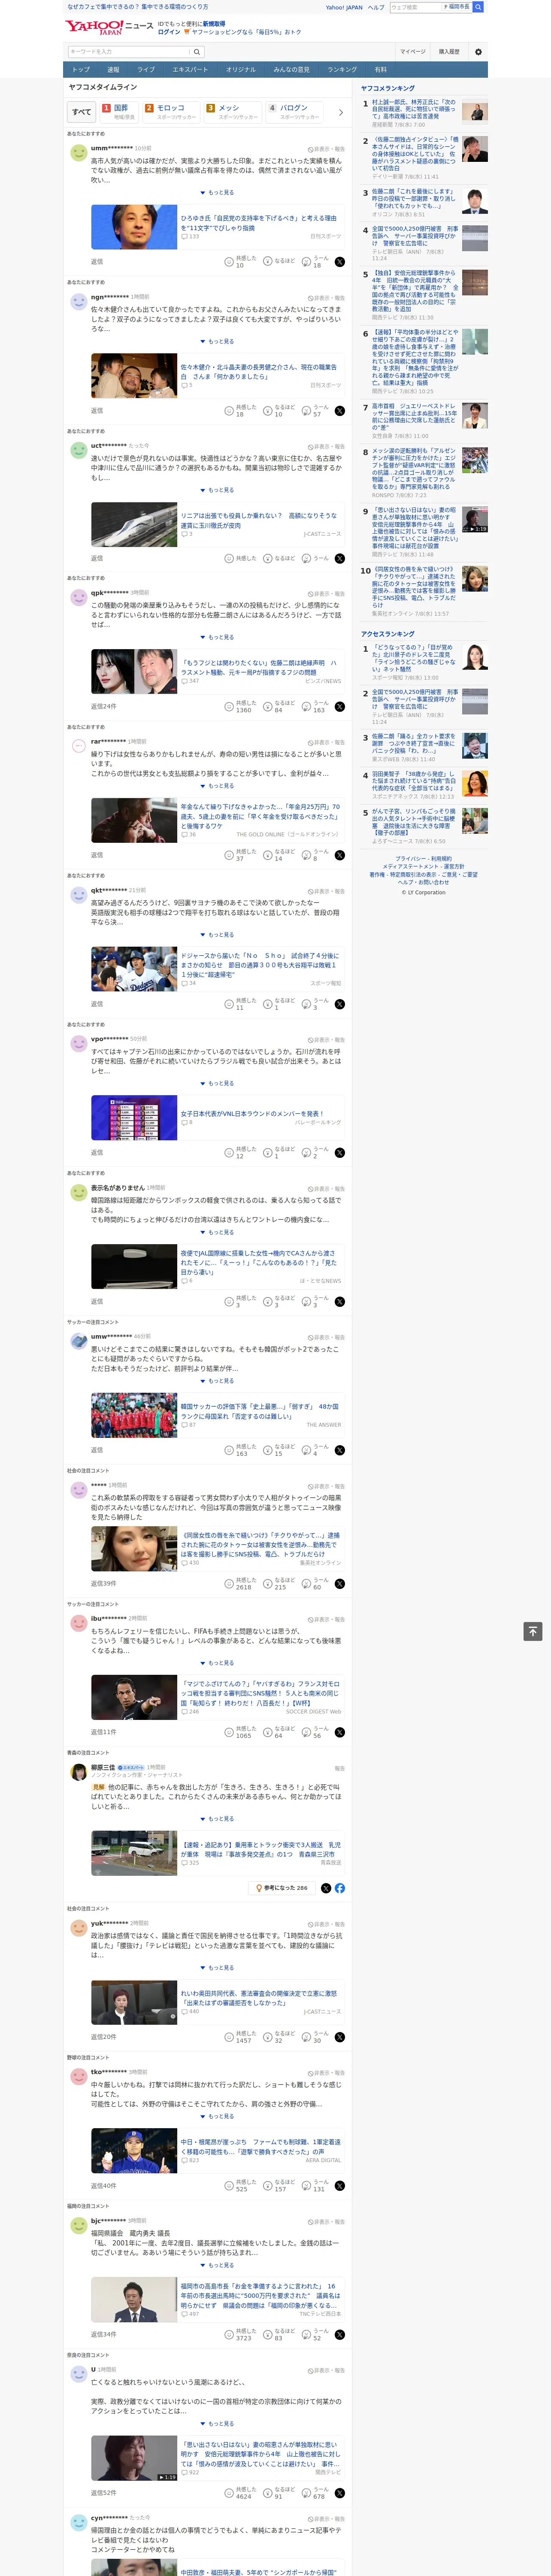Click 共感した face icon on umm 10分前 comment
The image size is (551, 2576).
click(229, 262)
